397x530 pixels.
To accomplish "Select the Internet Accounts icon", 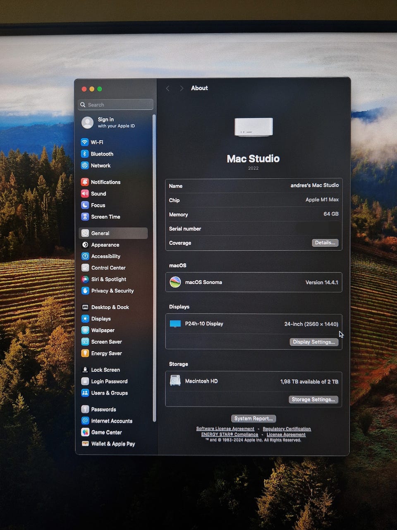I will point(85,421).
